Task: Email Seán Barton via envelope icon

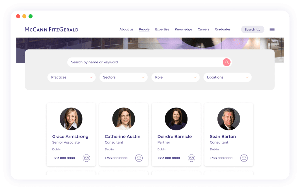Action: pos(244,158)
